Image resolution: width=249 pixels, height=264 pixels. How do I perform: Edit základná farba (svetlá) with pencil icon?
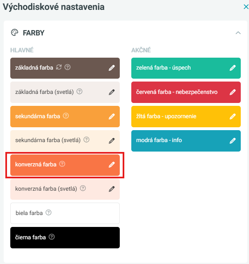[x=112, y=92]
